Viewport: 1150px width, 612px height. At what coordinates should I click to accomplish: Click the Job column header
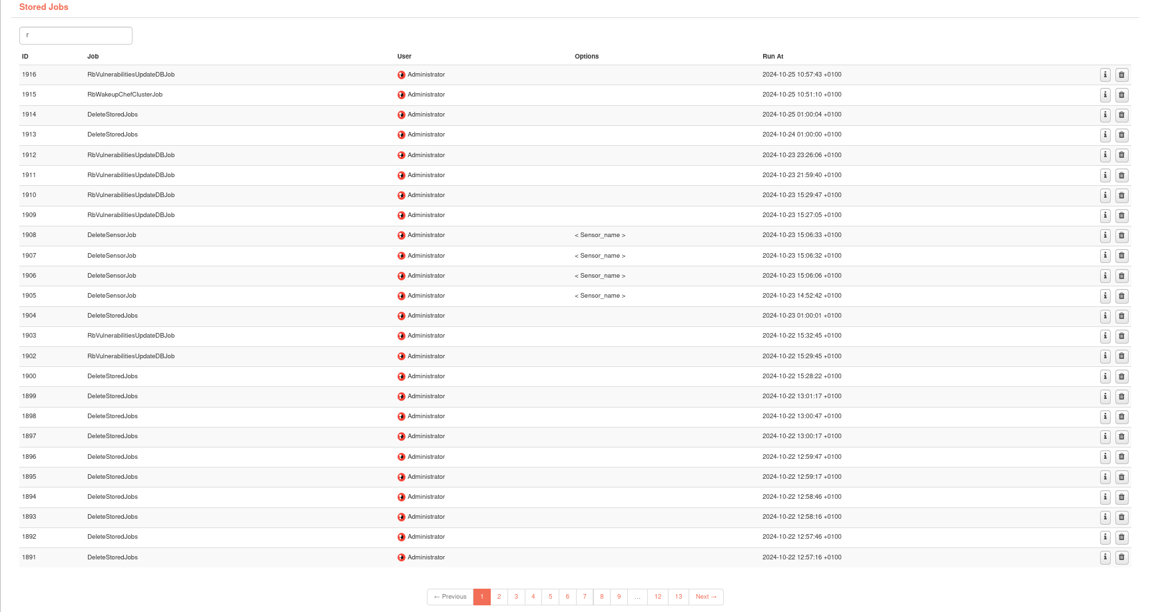[93, 57]
